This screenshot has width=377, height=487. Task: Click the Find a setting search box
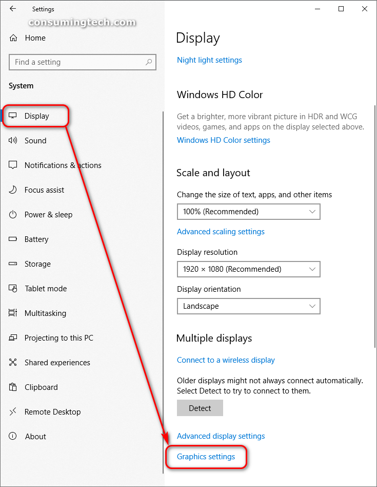(x=82, y=62)
